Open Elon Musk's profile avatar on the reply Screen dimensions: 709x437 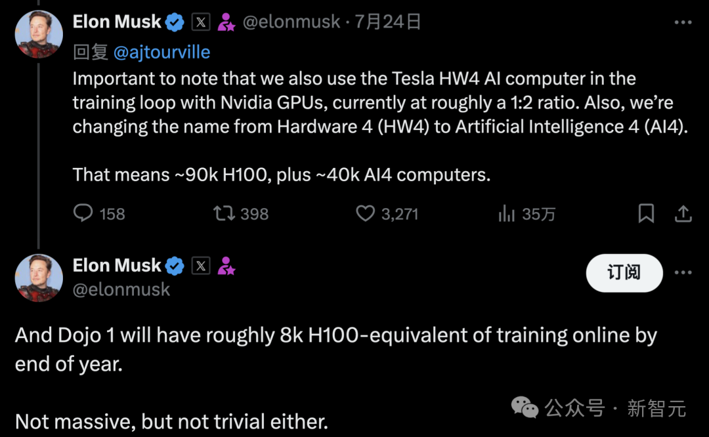click(39, 33)
